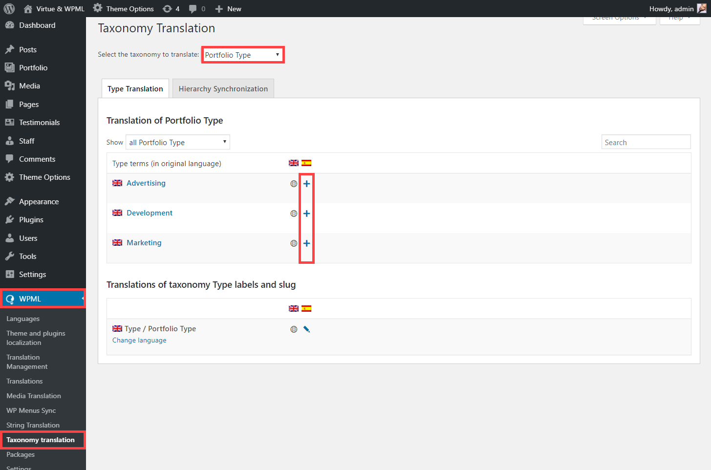This screenshot has height=470, width=711.
Task: Open Comments menu in sidebar
Action: [x=43, y=159]
